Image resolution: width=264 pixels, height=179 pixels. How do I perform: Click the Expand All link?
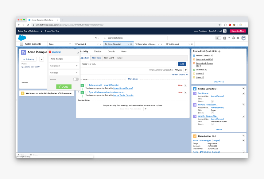[x=183, y=74]
